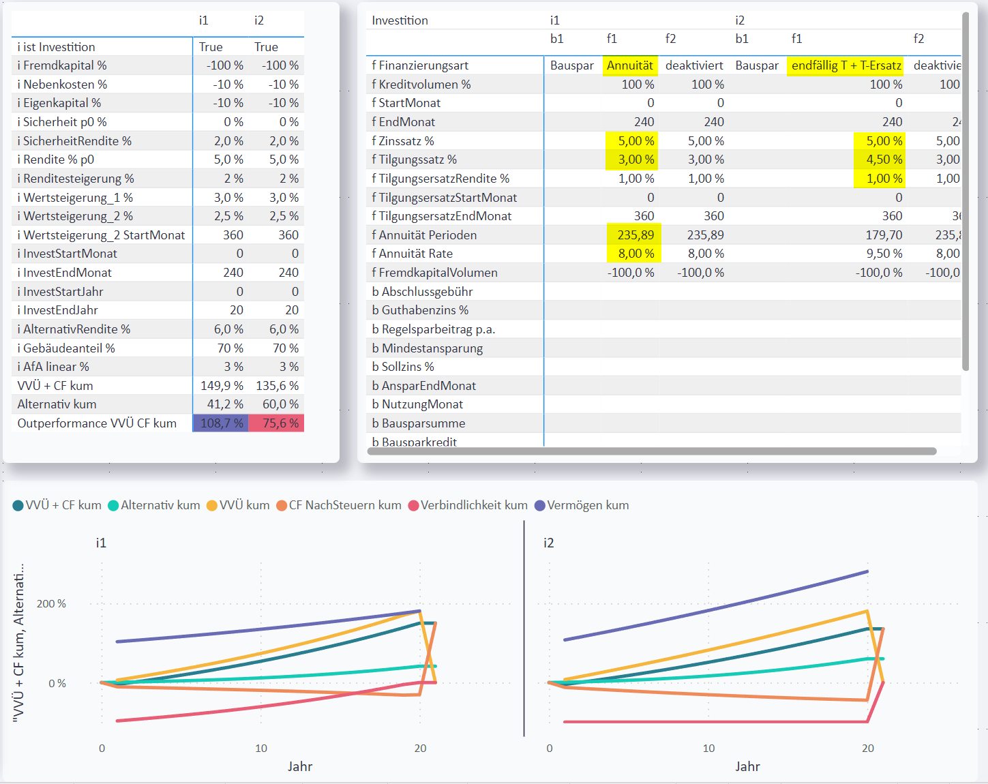The width and height of the screenshot is (988, 784).
Task: Select the endfällig T + T-Ersatz cell
Action: (846, 65)
